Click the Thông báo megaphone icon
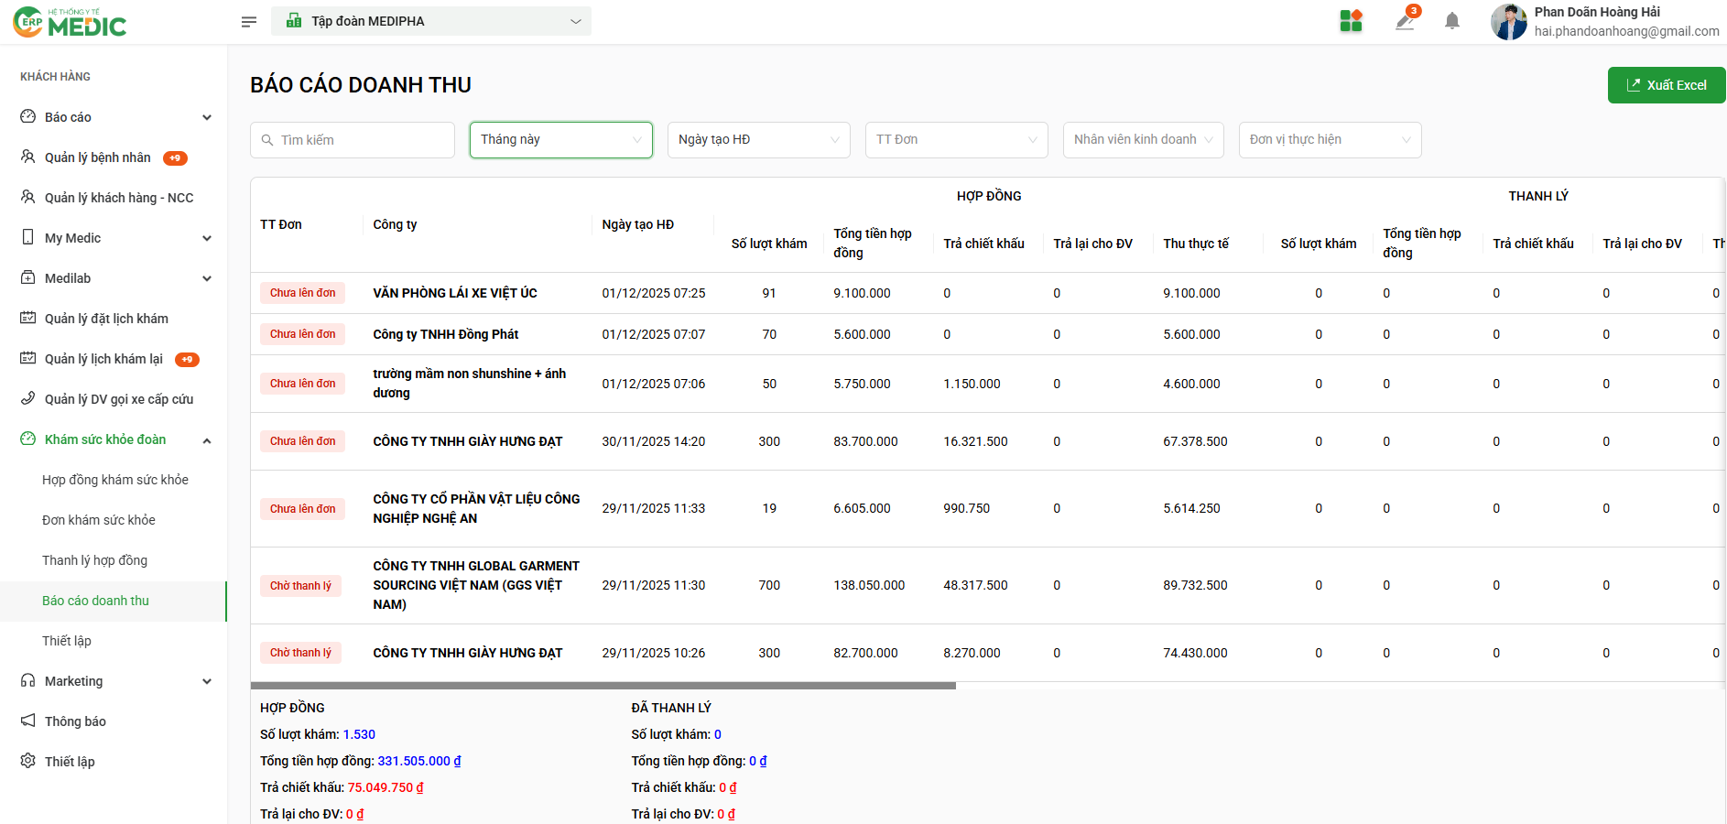Screen dimensions: 1727x824 point(28,721)
